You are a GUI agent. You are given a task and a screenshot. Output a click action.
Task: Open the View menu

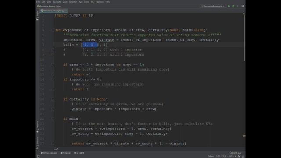pos(49,2)
